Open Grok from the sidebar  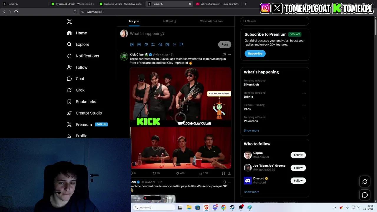click(x=76, y=90)
